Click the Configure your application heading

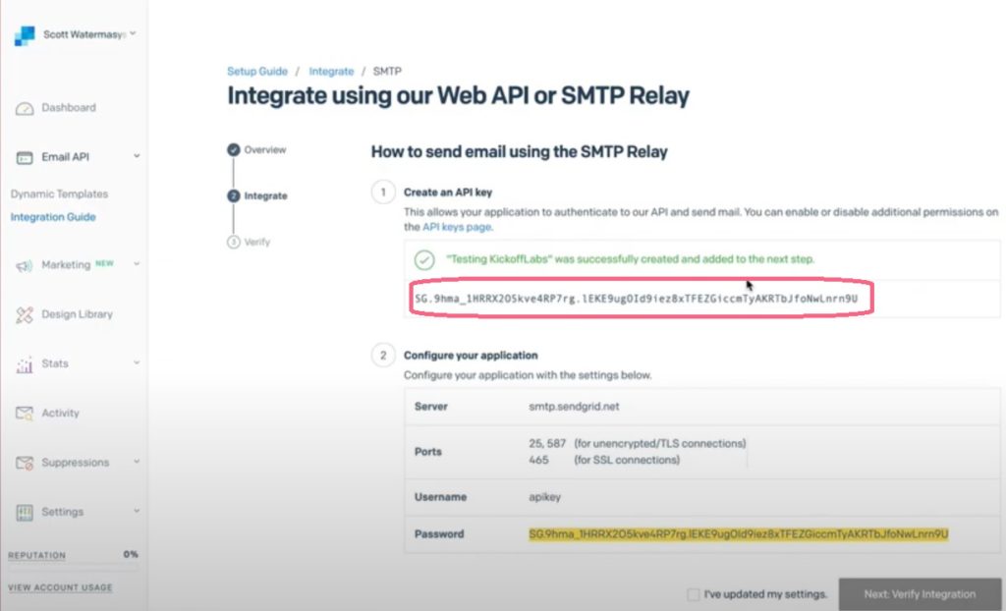tap(471, 355)
